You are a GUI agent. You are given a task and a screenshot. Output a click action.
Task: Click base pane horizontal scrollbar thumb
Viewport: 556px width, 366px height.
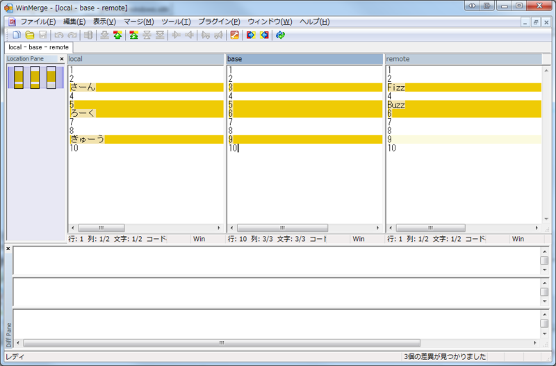[x=282, y=228]
